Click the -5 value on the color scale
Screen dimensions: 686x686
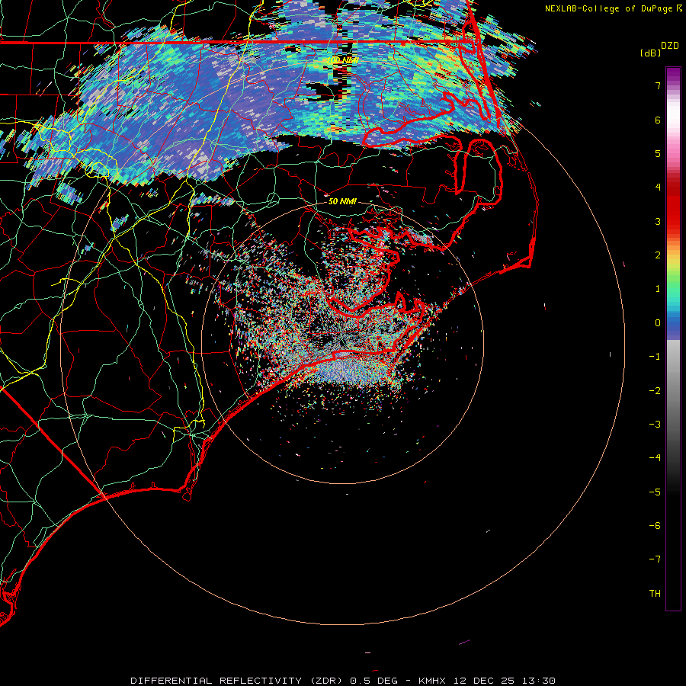point(655,492)
